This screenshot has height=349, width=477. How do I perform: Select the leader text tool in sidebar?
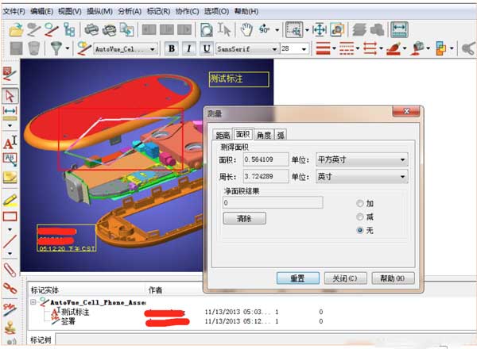pos(10,159)
